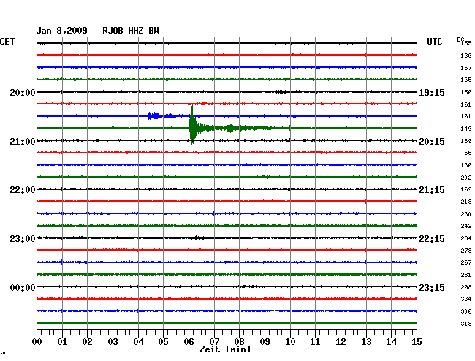Click the DC value "242"
Image resolution: width=475 pixels, height=361 pixels.
466,226
